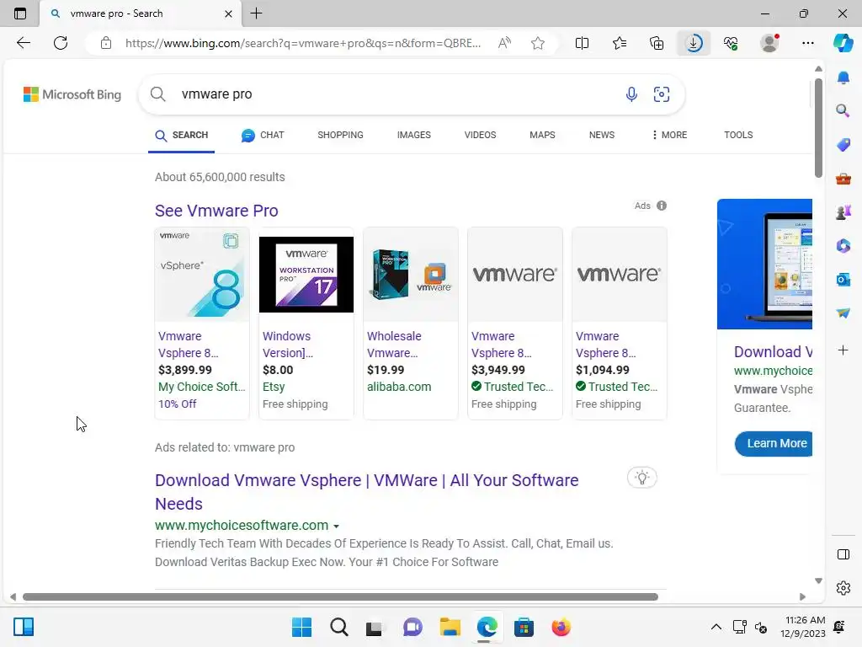Open sidebar Outlook icon

pyautogui.click(x=843, y=280)
